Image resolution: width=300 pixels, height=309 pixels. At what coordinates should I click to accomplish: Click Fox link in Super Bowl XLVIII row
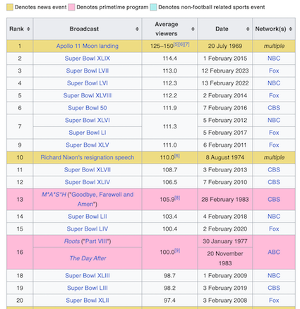coord(274,95)
